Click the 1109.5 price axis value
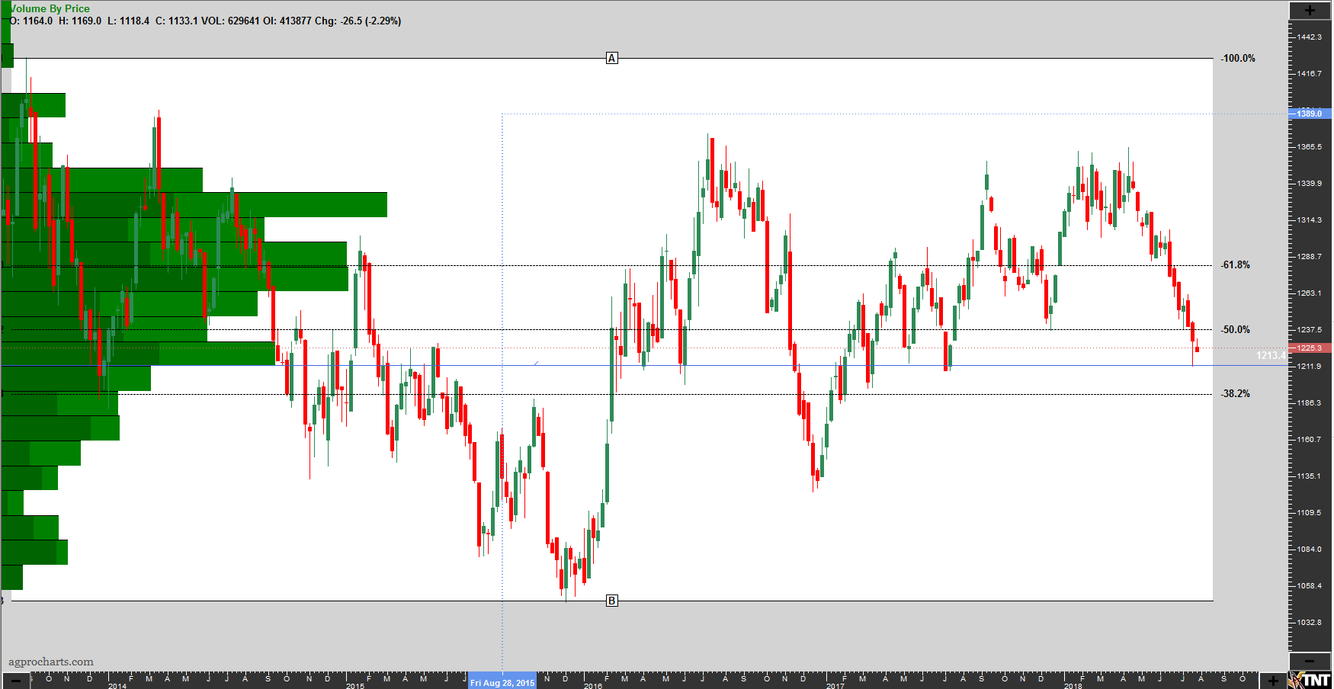This screenshot has width=1334, height=689. [1310, 513]
